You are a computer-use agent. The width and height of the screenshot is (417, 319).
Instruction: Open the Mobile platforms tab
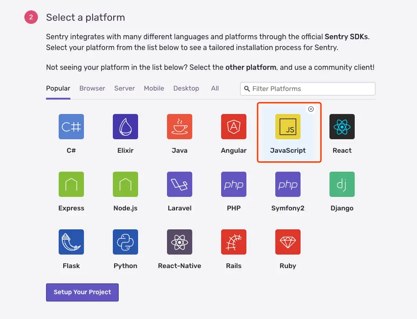pyautogui.click(x=154, y=88)
